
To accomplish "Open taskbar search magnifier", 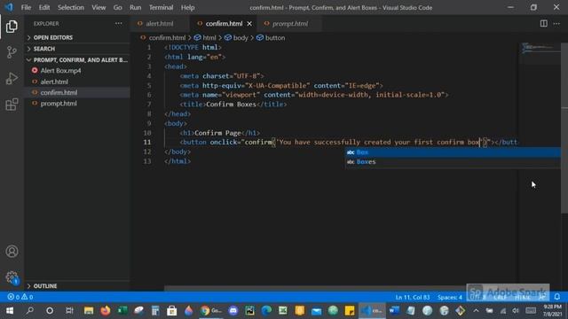I will pos(29,311).
